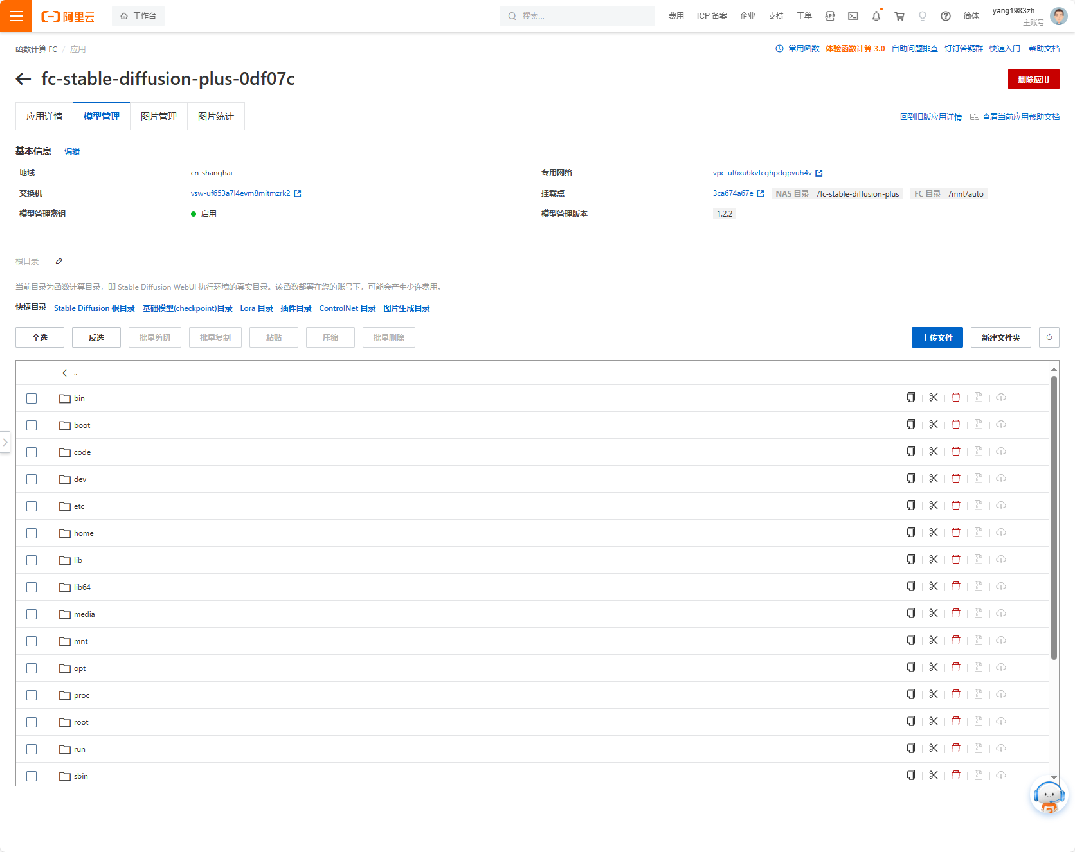Cut the boot folder
The height and width of the screenshot is (852, 1075).
point(934,425)
